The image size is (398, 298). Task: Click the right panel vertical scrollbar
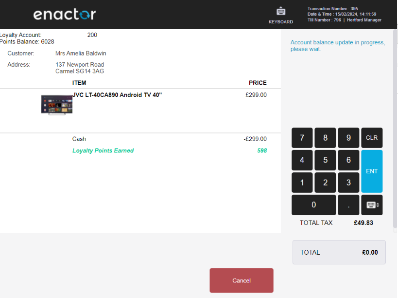395,129
